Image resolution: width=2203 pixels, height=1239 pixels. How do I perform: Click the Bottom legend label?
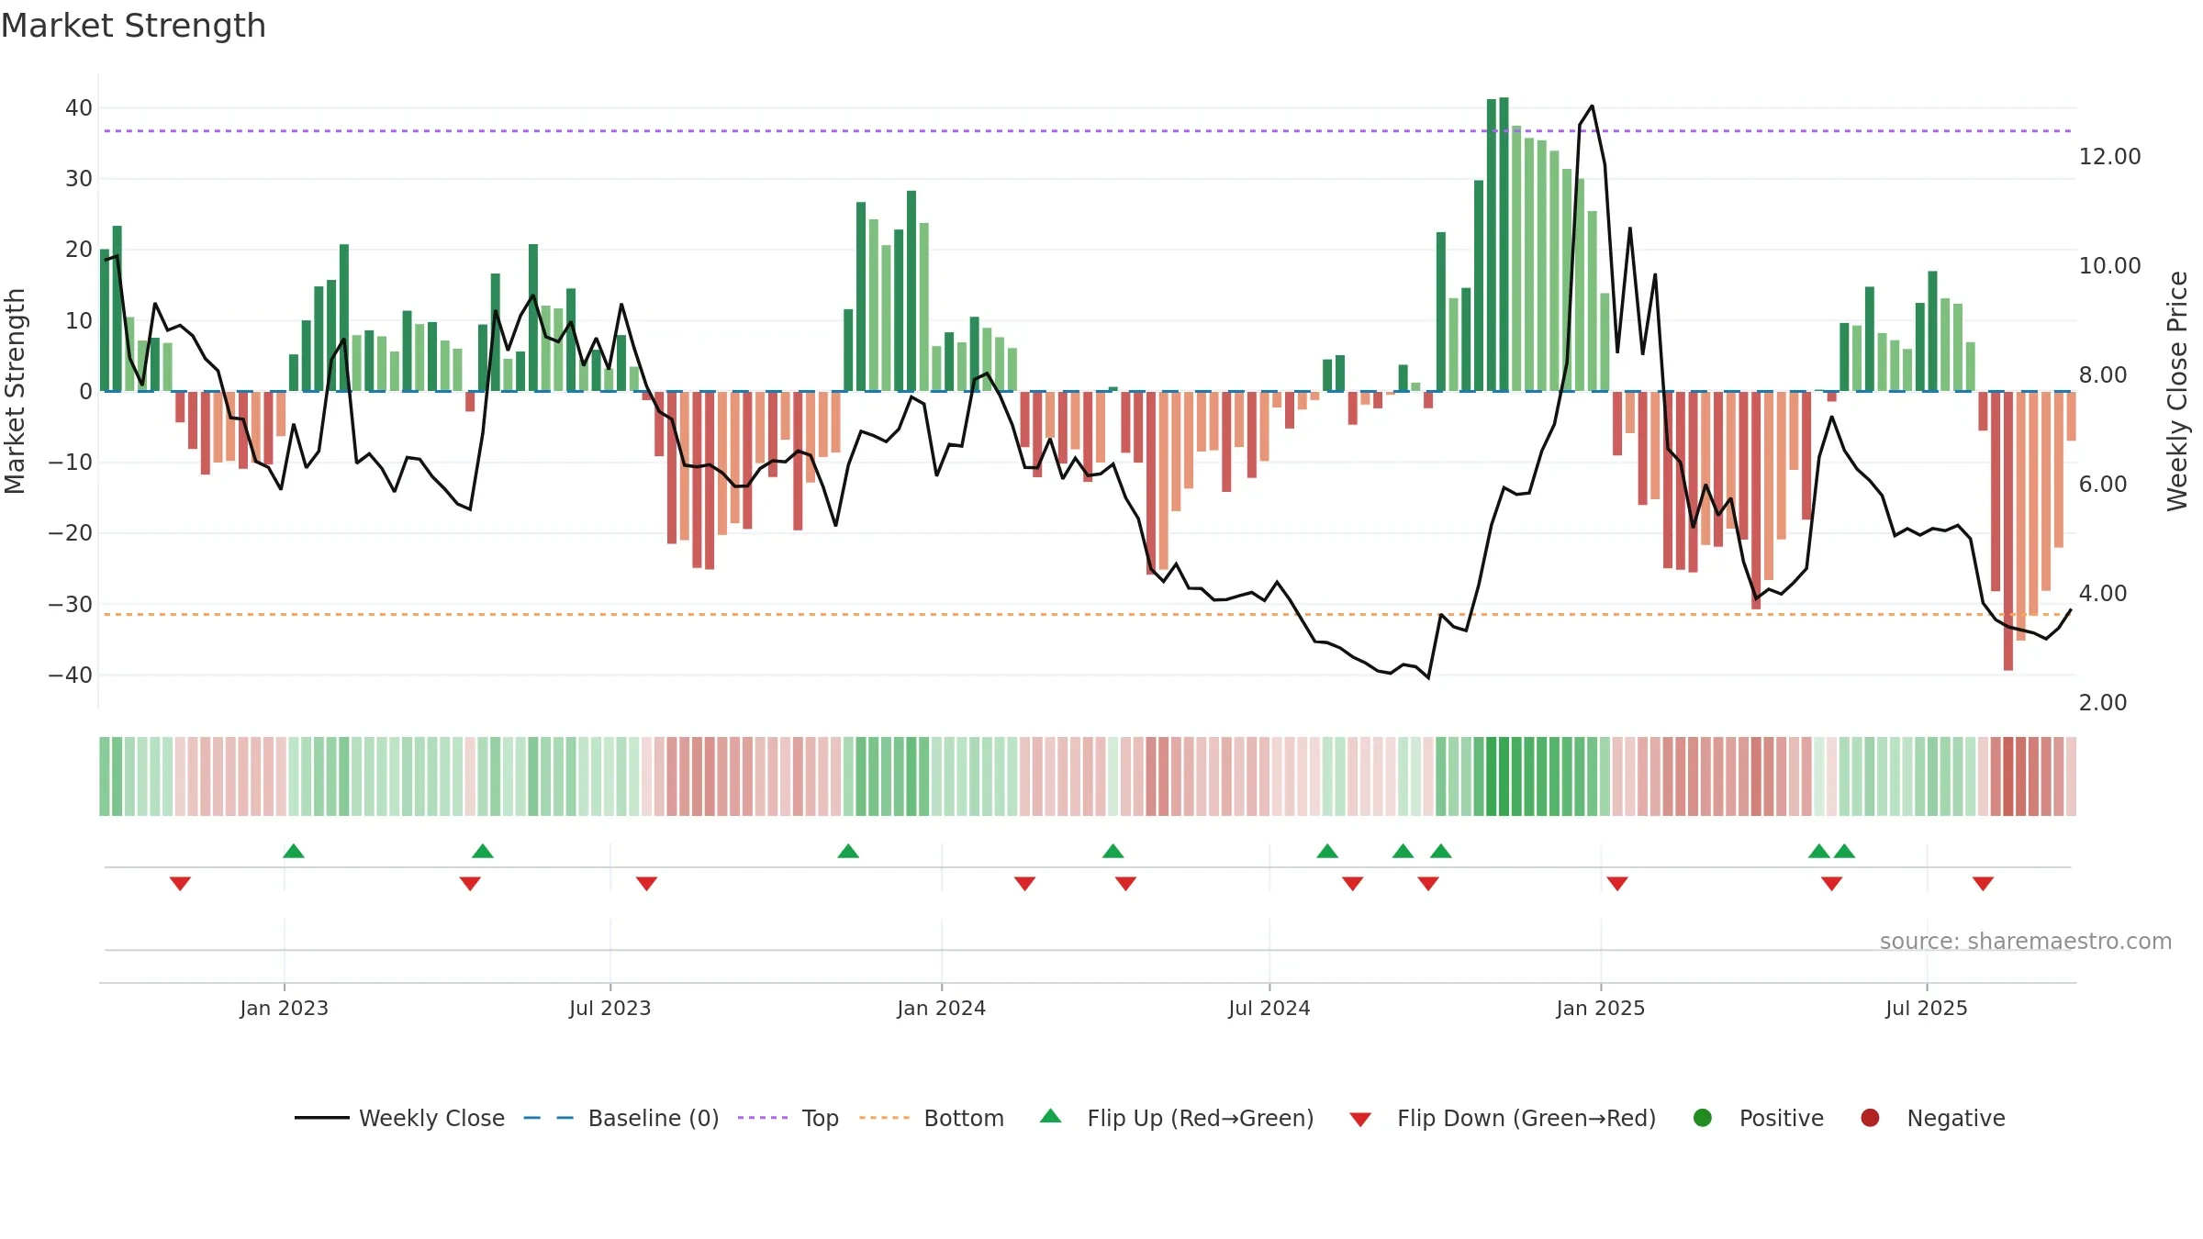(x=964, y=1118)
